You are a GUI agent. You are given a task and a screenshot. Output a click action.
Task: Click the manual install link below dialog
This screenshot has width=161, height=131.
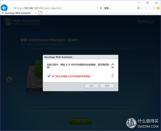pyautogui.click(x=74, y=92)
